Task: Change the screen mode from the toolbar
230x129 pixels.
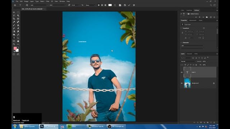Action: (18, 54)
